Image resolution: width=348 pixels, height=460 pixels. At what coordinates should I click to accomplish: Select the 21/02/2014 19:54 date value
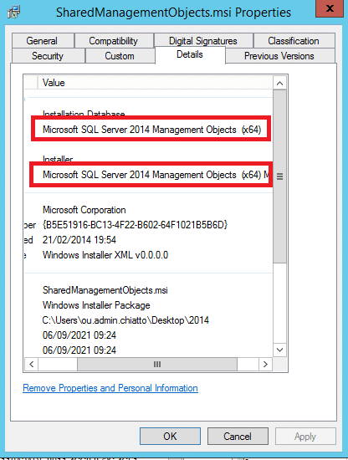(x=79, y=240)
